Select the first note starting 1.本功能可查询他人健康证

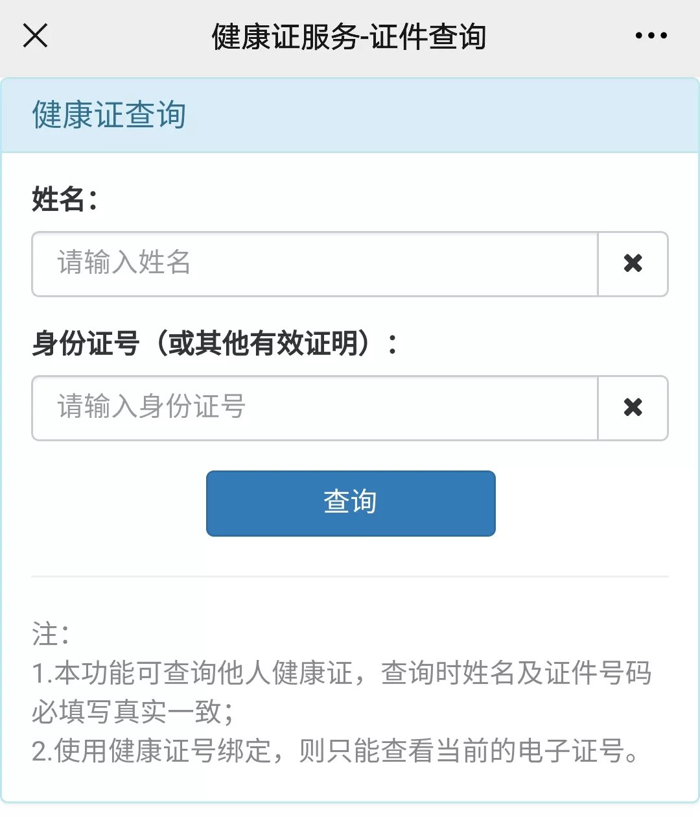[x=342, y=673]
